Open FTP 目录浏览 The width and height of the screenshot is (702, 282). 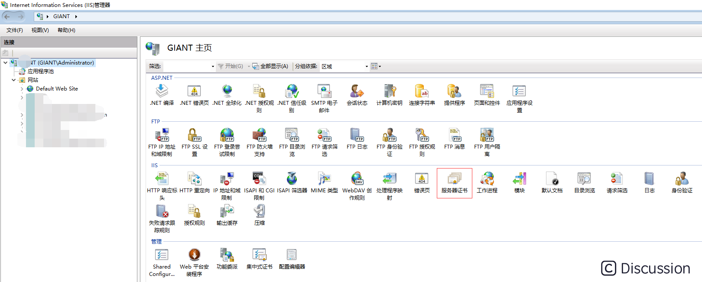pos(292,142)
